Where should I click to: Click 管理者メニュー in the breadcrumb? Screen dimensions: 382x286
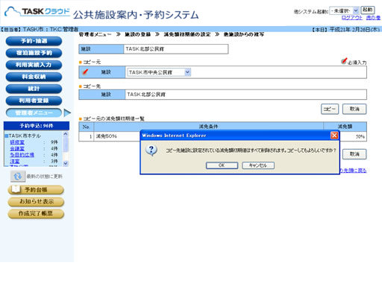tap(95, 34)
